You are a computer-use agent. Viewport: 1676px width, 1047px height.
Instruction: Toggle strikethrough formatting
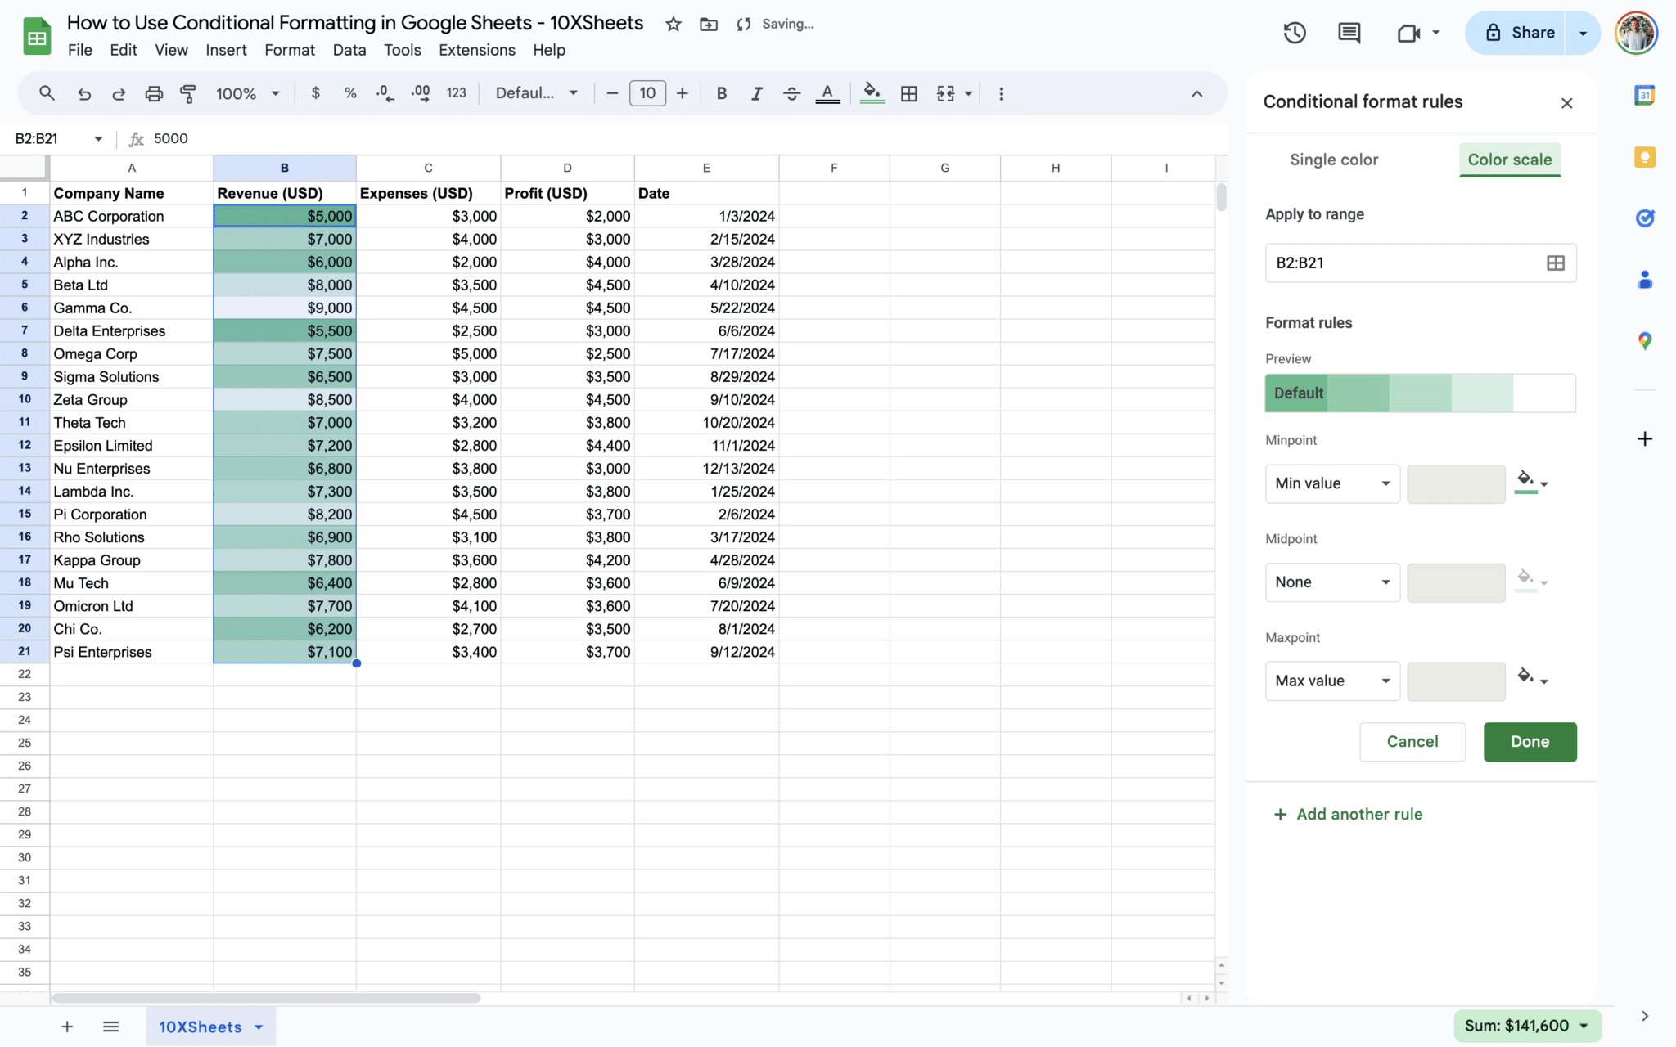(x=791, y=93)
